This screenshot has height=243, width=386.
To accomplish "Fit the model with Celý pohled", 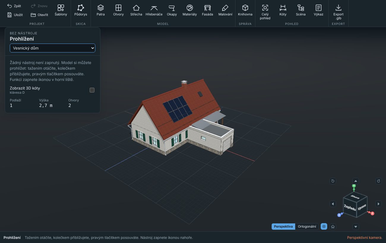I will [x=265, y=12].
